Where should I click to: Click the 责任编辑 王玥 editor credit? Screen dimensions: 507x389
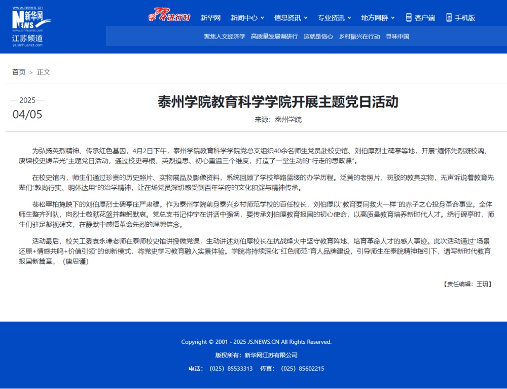[467, 285]
